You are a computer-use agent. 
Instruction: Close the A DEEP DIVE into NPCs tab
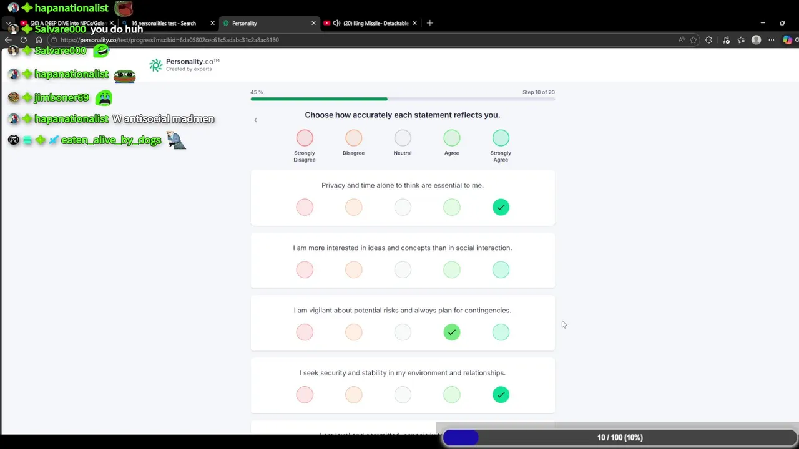click(x=112, y=23)
